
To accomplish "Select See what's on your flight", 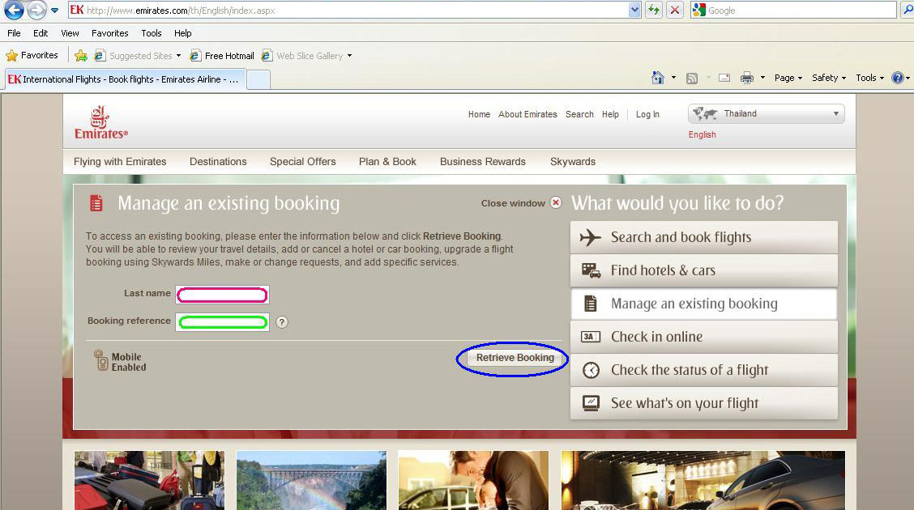I will (x=703, y=403).
